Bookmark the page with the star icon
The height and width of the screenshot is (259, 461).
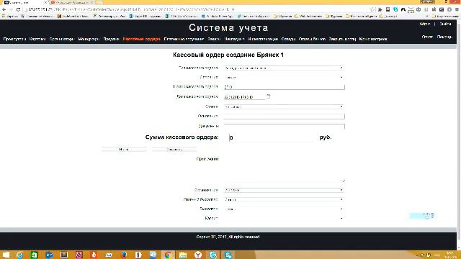coord(372,9)
